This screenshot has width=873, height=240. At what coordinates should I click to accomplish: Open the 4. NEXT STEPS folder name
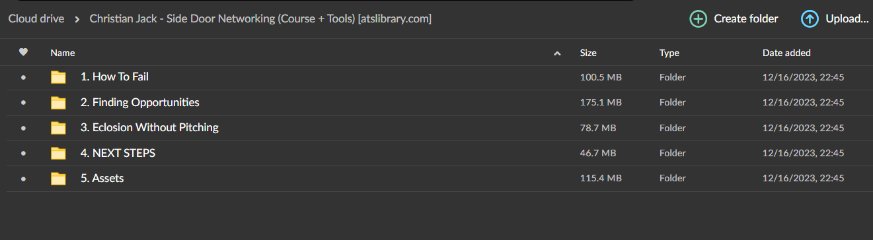[118, 153]
